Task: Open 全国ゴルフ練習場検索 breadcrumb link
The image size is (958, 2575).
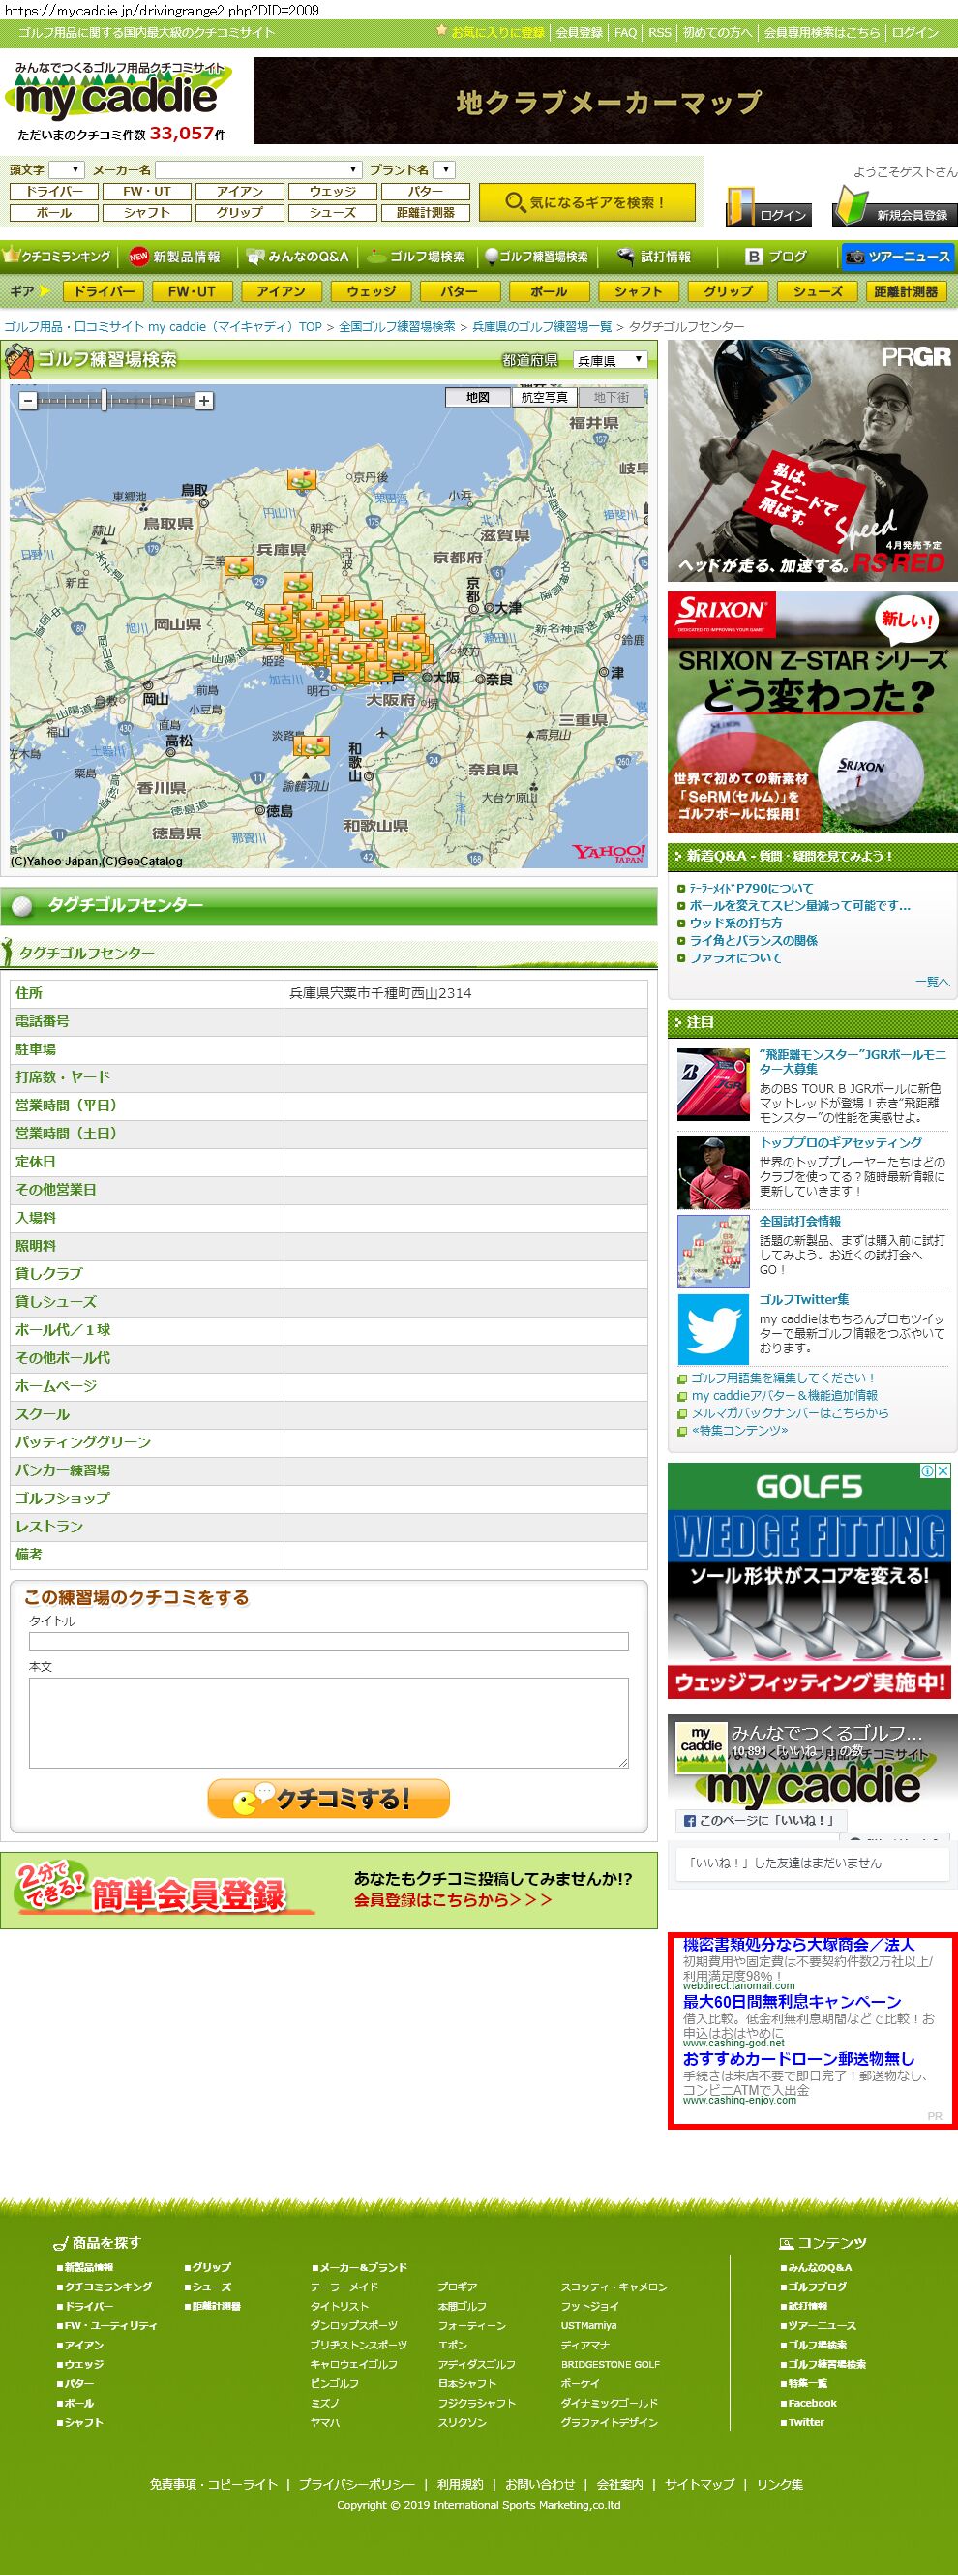Action: pyautogui.click(x=397, y=327)
